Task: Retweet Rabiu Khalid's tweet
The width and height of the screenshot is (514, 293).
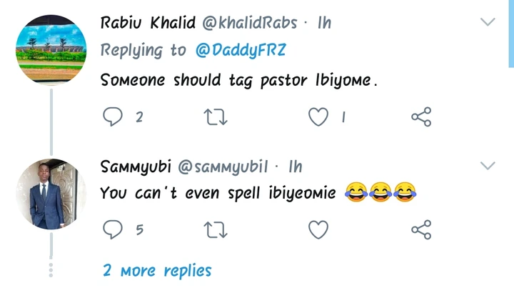Action: (216, 116)
